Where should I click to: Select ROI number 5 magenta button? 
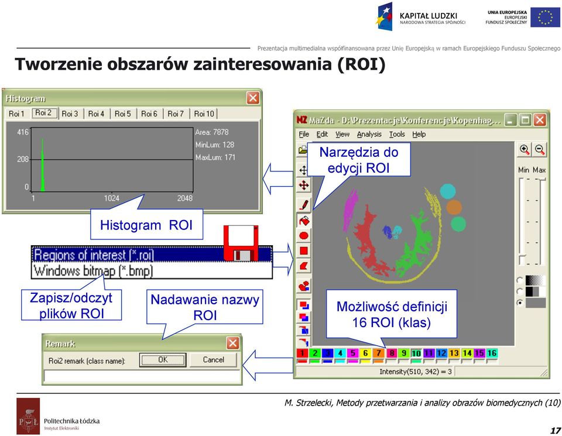(x=352, y=353)
